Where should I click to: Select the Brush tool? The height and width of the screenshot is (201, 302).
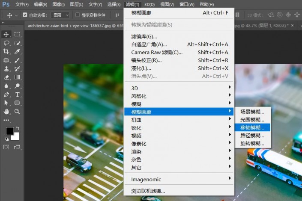(x=17, y=60)
